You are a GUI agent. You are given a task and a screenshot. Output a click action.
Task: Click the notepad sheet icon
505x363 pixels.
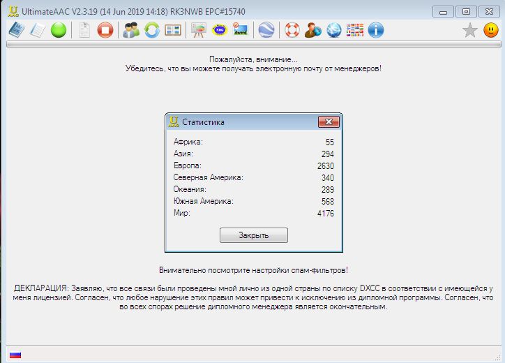pyautogui.click(x=38, y=30)
